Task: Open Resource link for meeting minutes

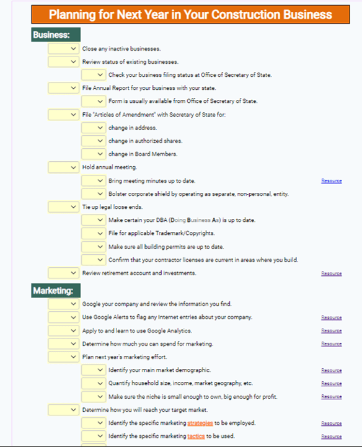Action: click(332, 181)
